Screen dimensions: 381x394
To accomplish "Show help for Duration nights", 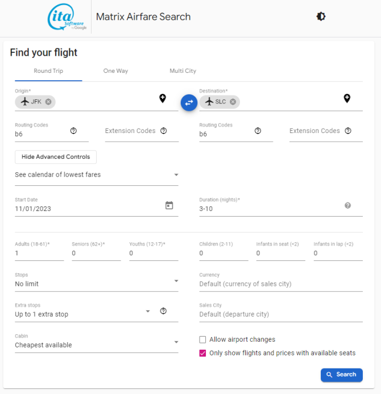I will (x=347, y=206).
